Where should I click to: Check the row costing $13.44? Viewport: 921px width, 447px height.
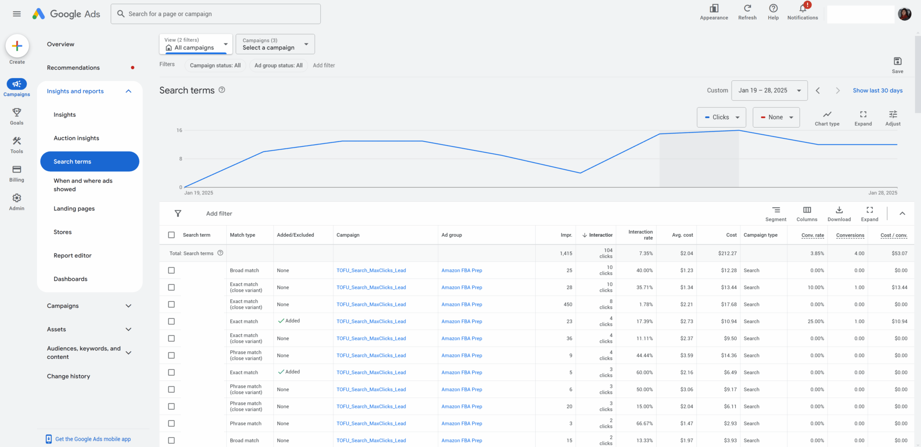171,288
